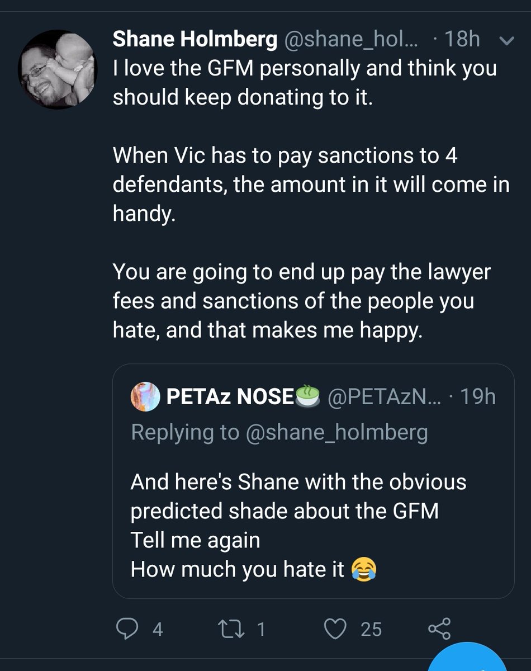Open the 18h timestamp
Screen dimensions: 531x671
(x=462, y=40)
